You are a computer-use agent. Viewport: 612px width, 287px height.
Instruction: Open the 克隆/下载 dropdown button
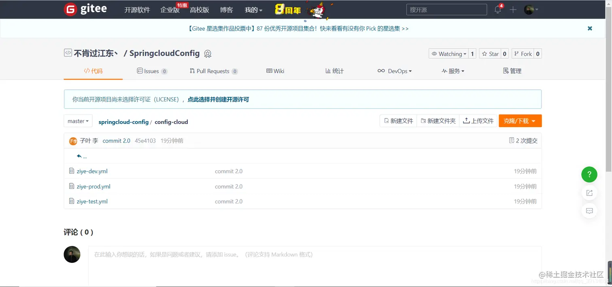520,121
